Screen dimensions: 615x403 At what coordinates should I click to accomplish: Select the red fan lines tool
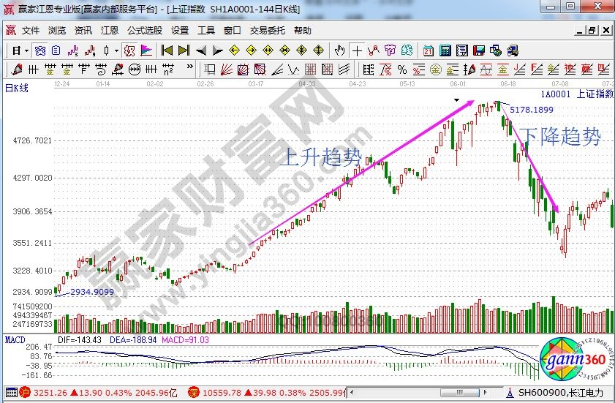[x=227, y=69]
